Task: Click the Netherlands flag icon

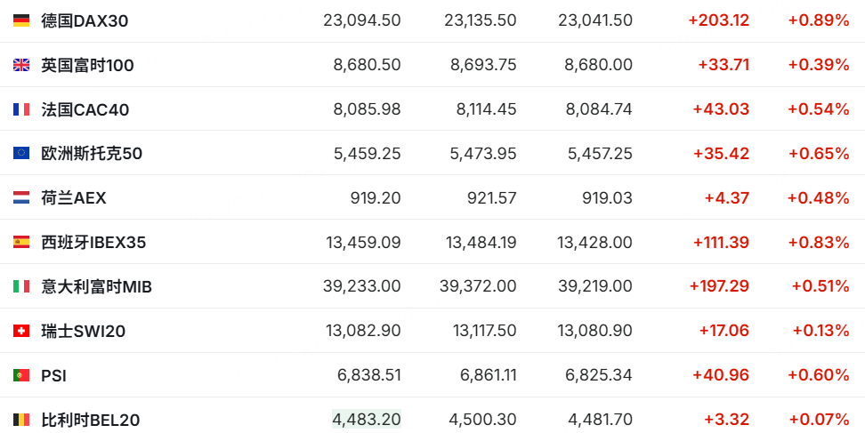Action: (21, 198)
